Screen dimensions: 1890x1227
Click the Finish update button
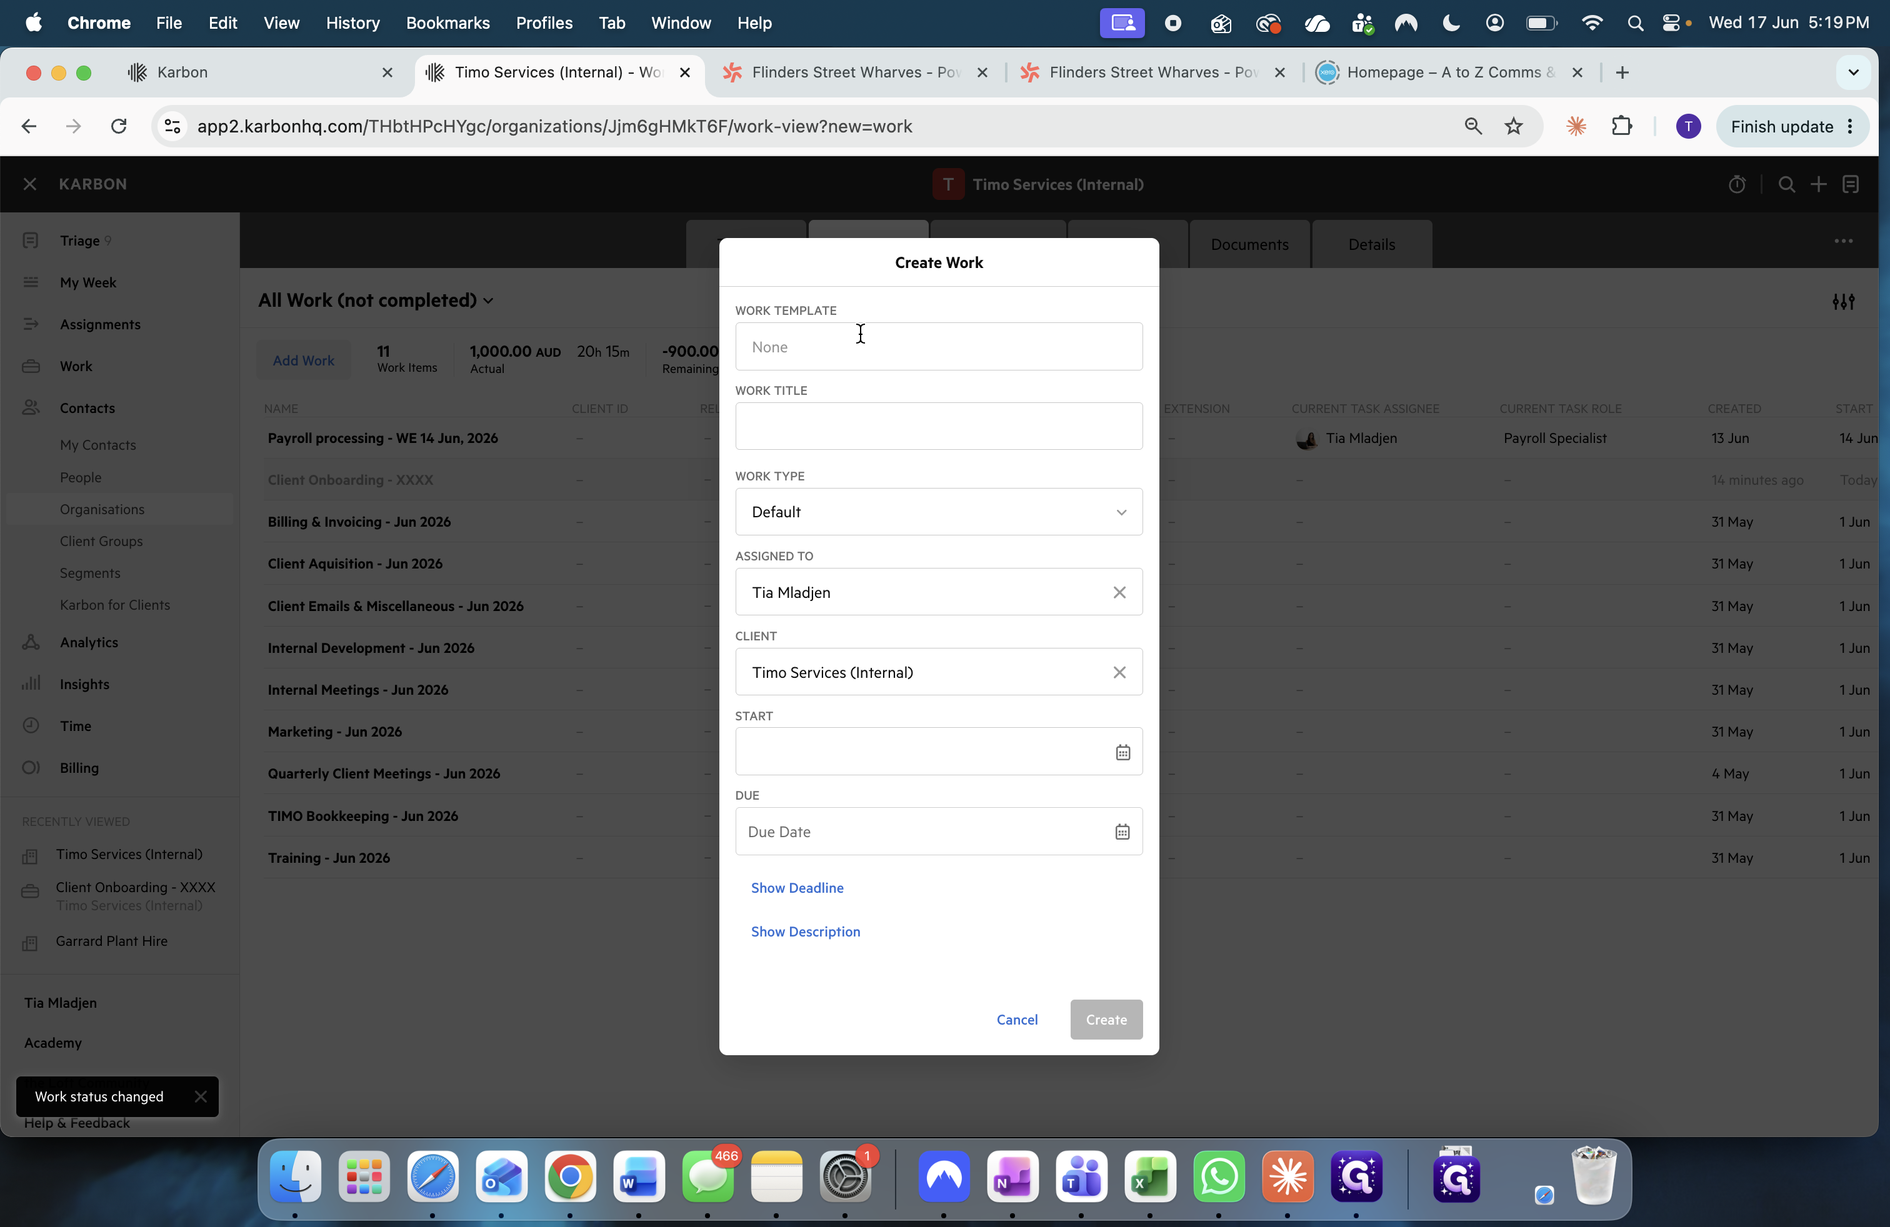pyautogui.click(x=1791, y=126)
